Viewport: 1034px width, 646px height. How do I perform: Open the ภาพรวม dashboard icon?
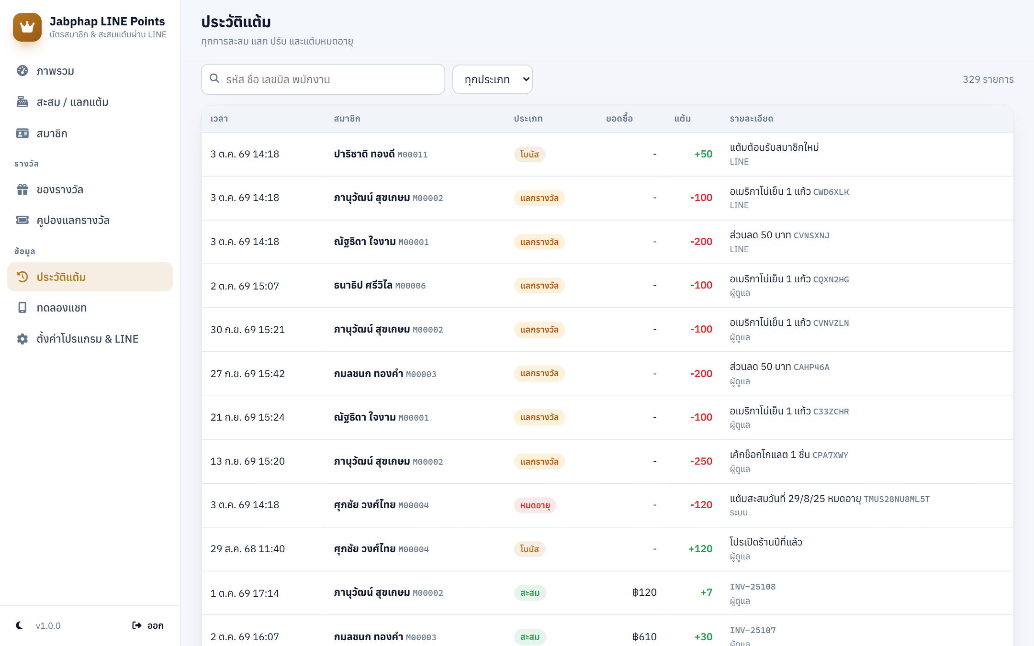(22, 71)
